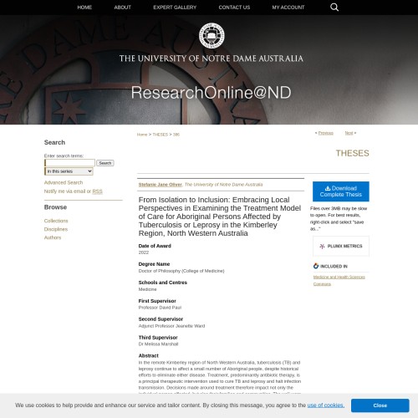418x418 pixels.
Task: Open the search magnifier icon in top navigation
Action: (x=334, y=8)
